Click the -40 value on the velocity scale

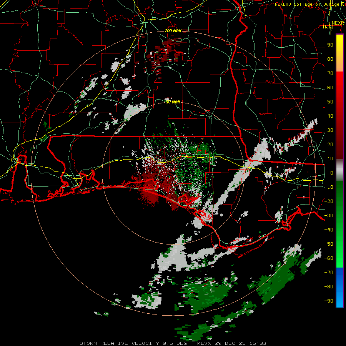click(x=329, y=230)
